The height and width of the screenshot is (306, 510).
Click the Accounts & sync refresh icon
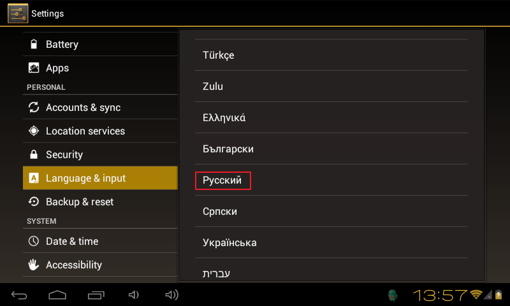tap(34, 107)
